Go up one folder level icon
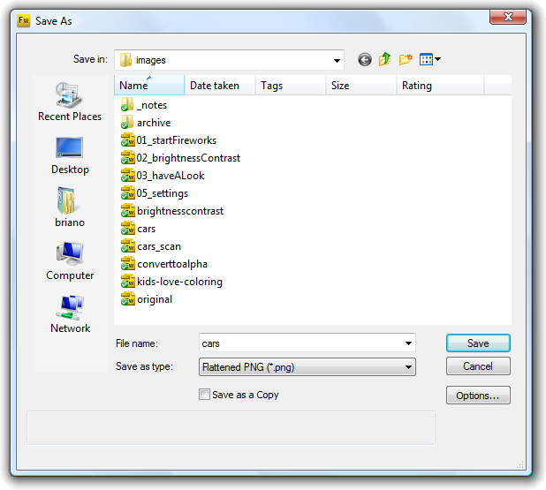The height and width of the screenshot is (490, 546). point(385,60)
